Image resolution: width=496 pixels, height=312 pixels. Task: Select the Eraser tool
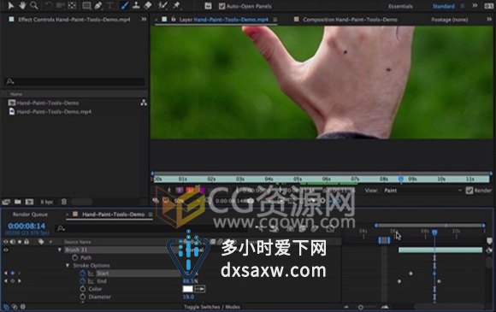[148, 5]
